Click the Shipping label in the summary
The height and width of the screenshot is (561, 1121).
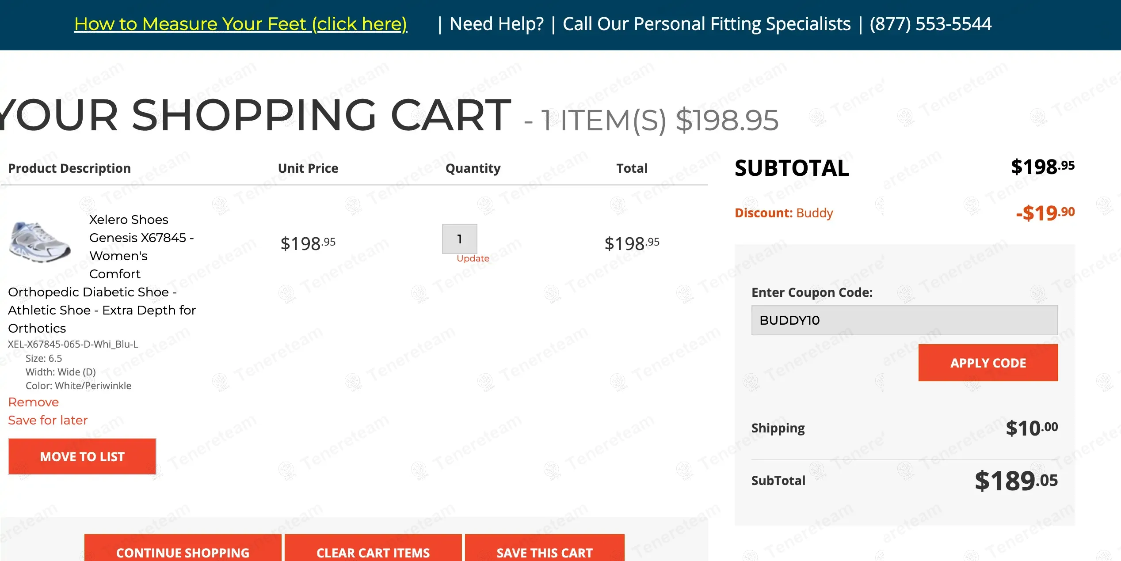778,428
